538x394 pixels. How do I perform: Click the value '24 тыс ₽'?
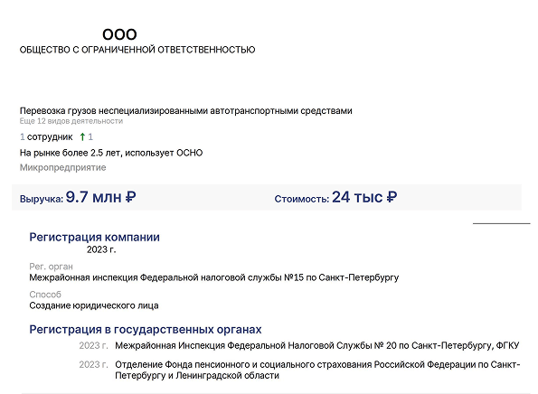(x=364, y=197)
